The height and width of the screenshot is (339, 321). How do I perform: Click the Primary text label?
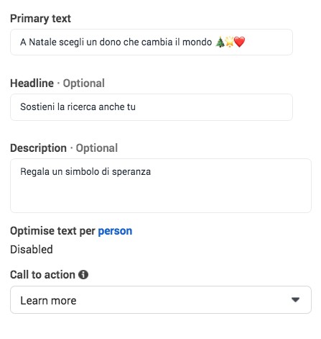click(x=40, y=19)
